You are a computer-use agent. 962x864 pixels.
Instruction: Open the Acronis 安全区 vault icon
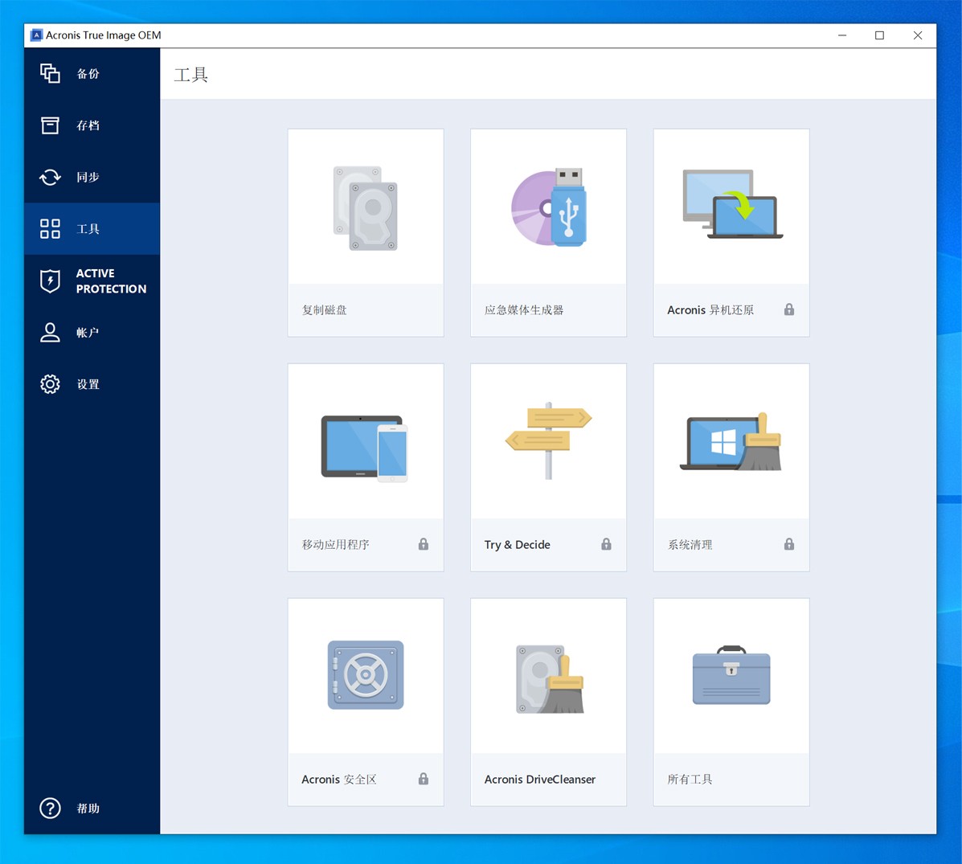tap(366, 675)
